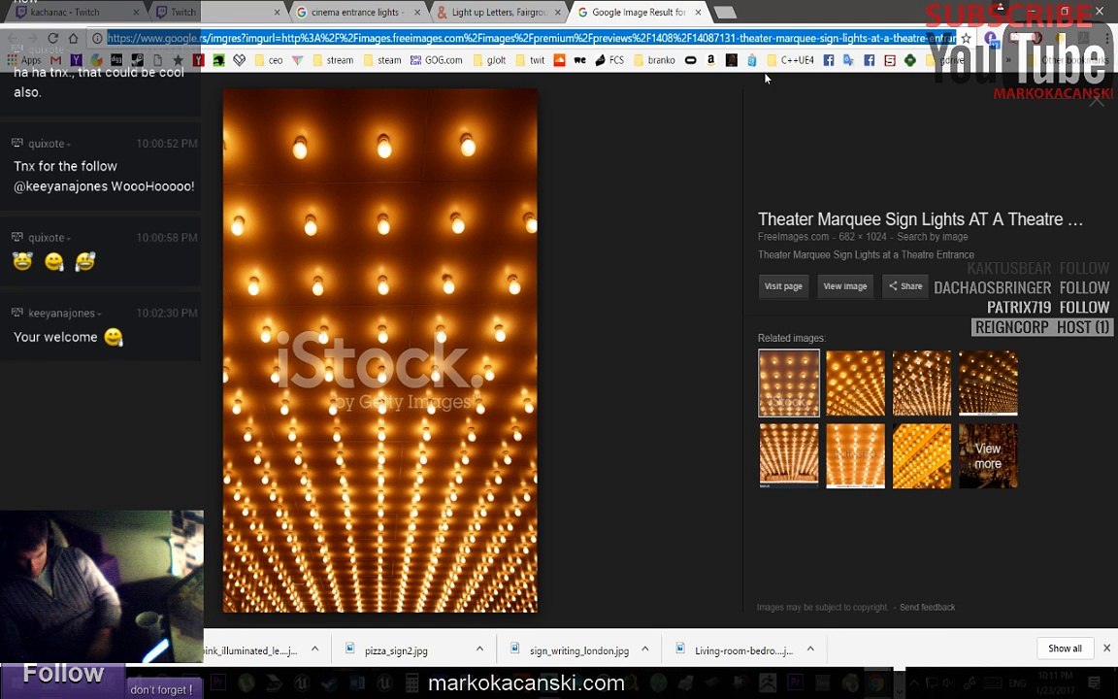Viewport: 1118px width, 699px height.
Task: Click the View more related images tile
Action: (x=988, y=455)
